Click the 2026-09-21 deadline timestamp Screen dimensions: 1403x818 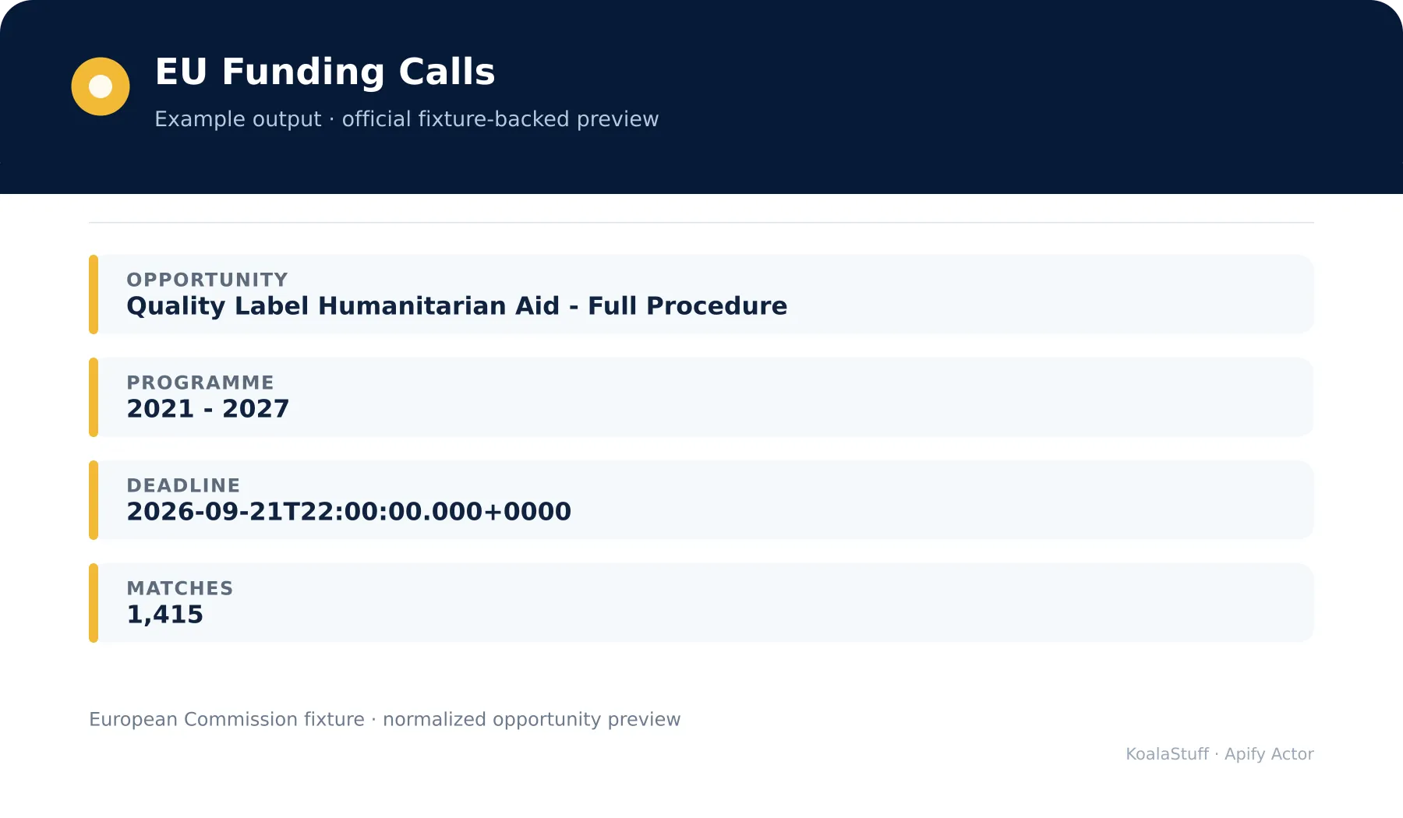click(x=349, y=512)
